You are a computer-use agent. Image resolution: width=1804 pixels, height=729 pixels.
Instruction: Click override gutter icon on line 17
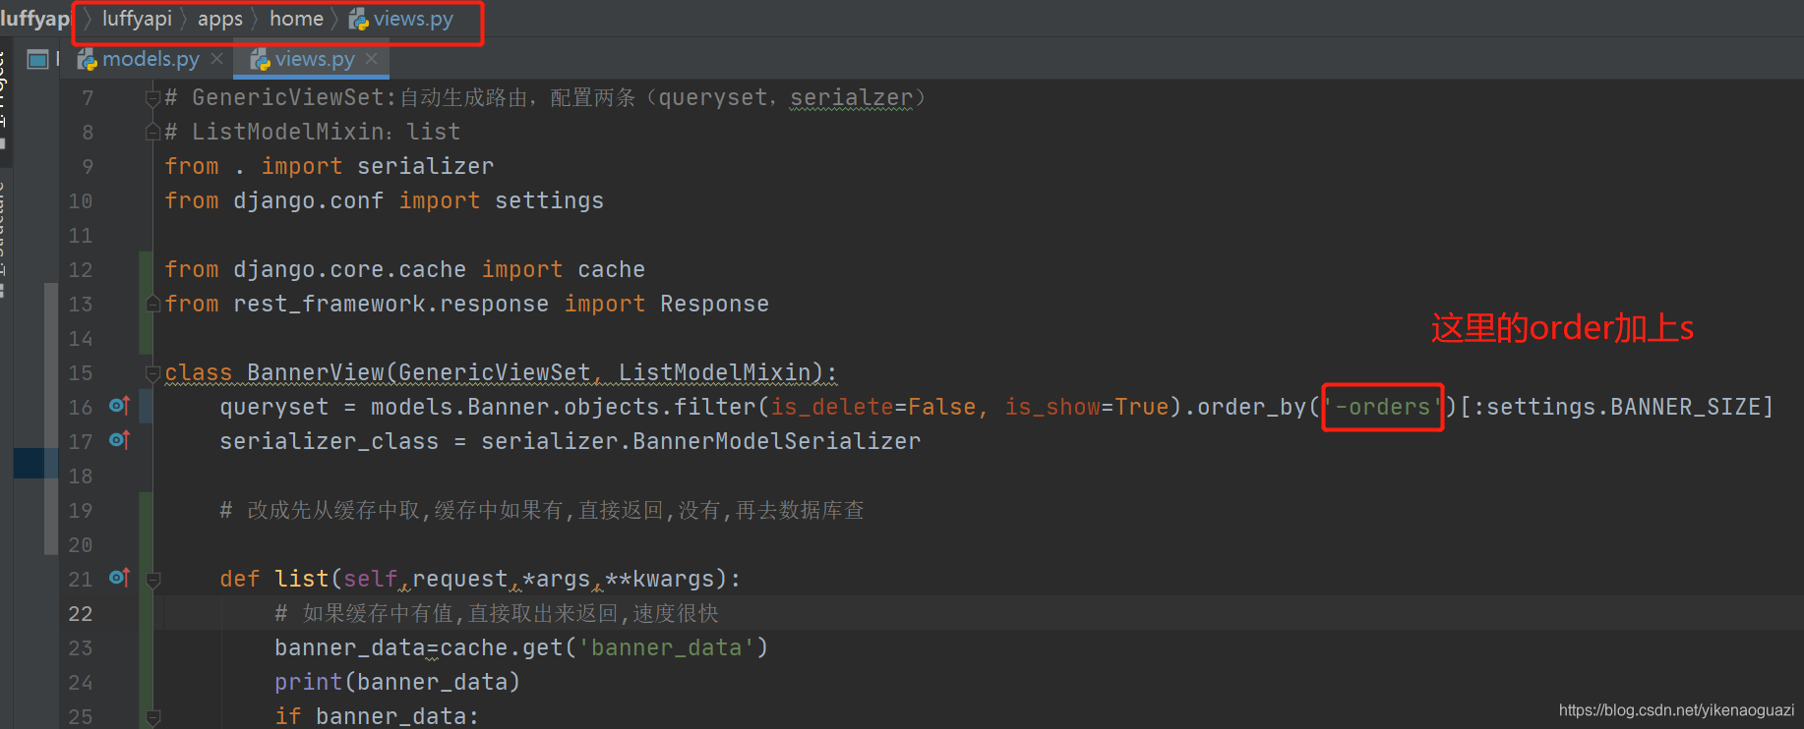point(119,440)
